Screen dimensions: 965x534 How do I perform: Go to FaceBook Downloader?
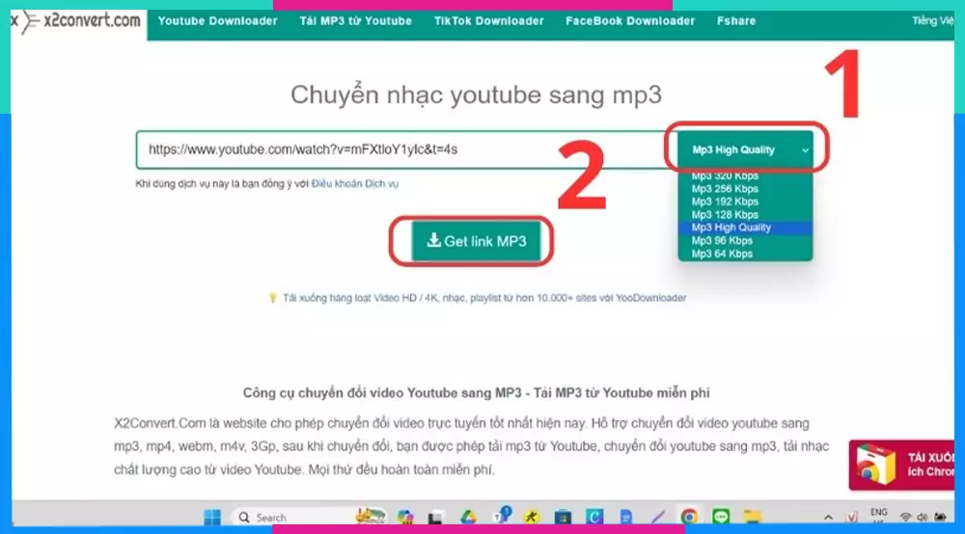point(630,21)
